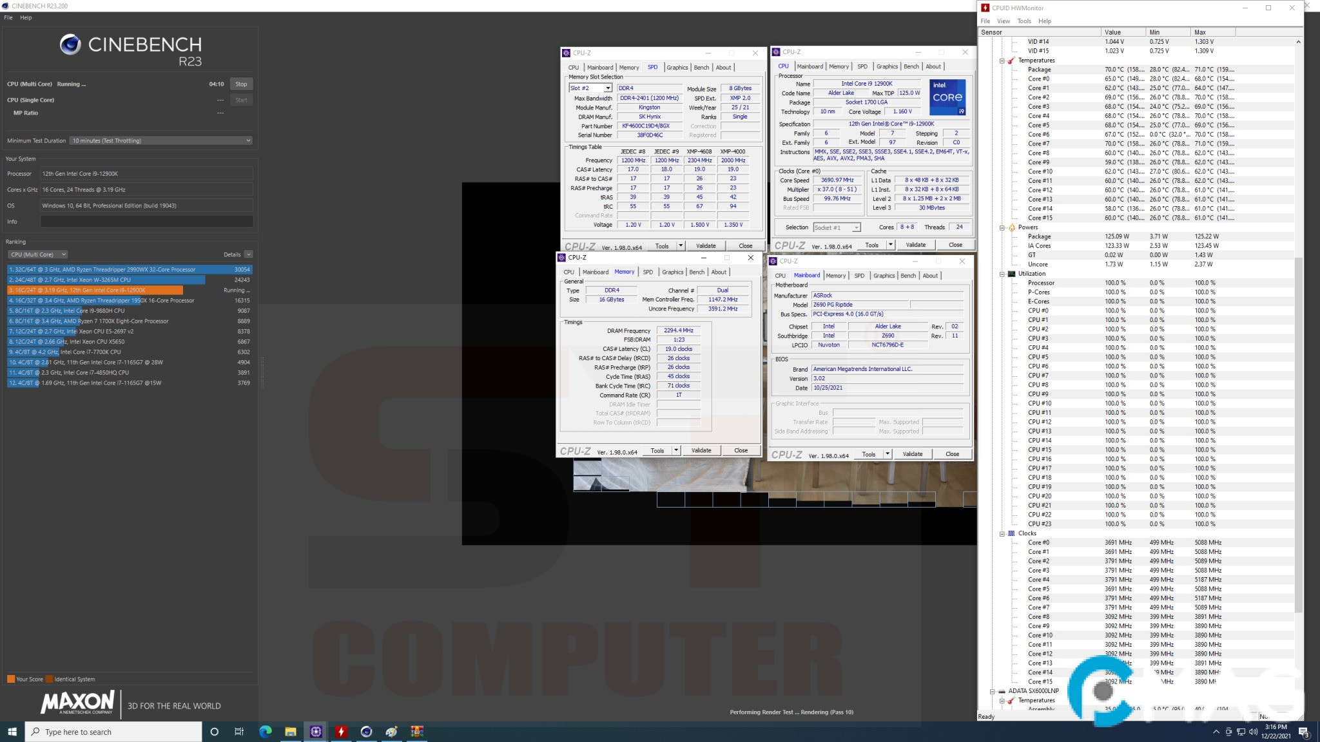Click the Info input field in Cinebench

[146, 222]
